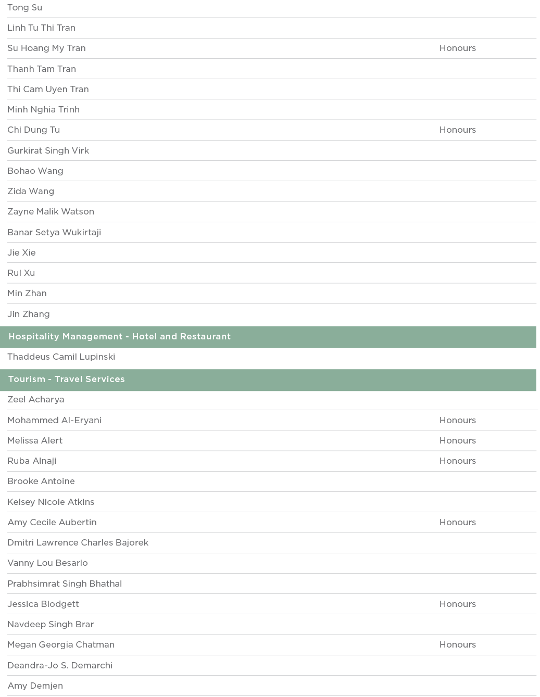Select the name Gurkirat Singh Virk
This screenshot has height=697, width=540.
(x=48, y=151)
